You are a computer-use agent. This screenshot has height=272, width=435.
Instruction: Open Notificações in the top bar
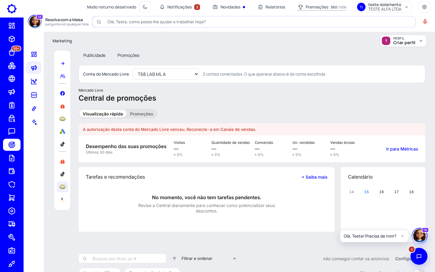point(180,7)
